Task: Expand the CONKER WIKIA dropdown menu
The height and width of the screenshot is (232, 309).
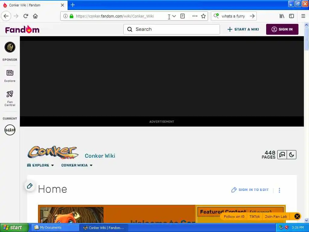Action: tap(77, 165)
